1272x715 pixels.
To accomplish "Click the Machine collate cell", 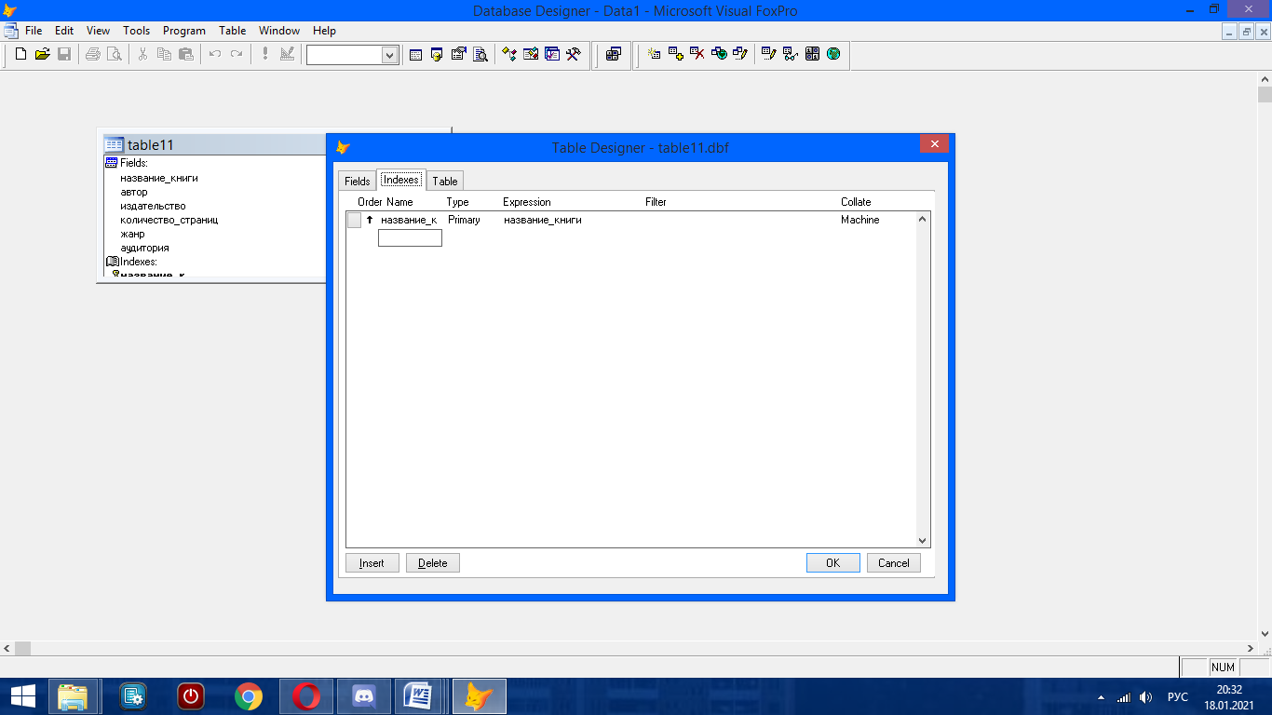I will tap(859, 221).
